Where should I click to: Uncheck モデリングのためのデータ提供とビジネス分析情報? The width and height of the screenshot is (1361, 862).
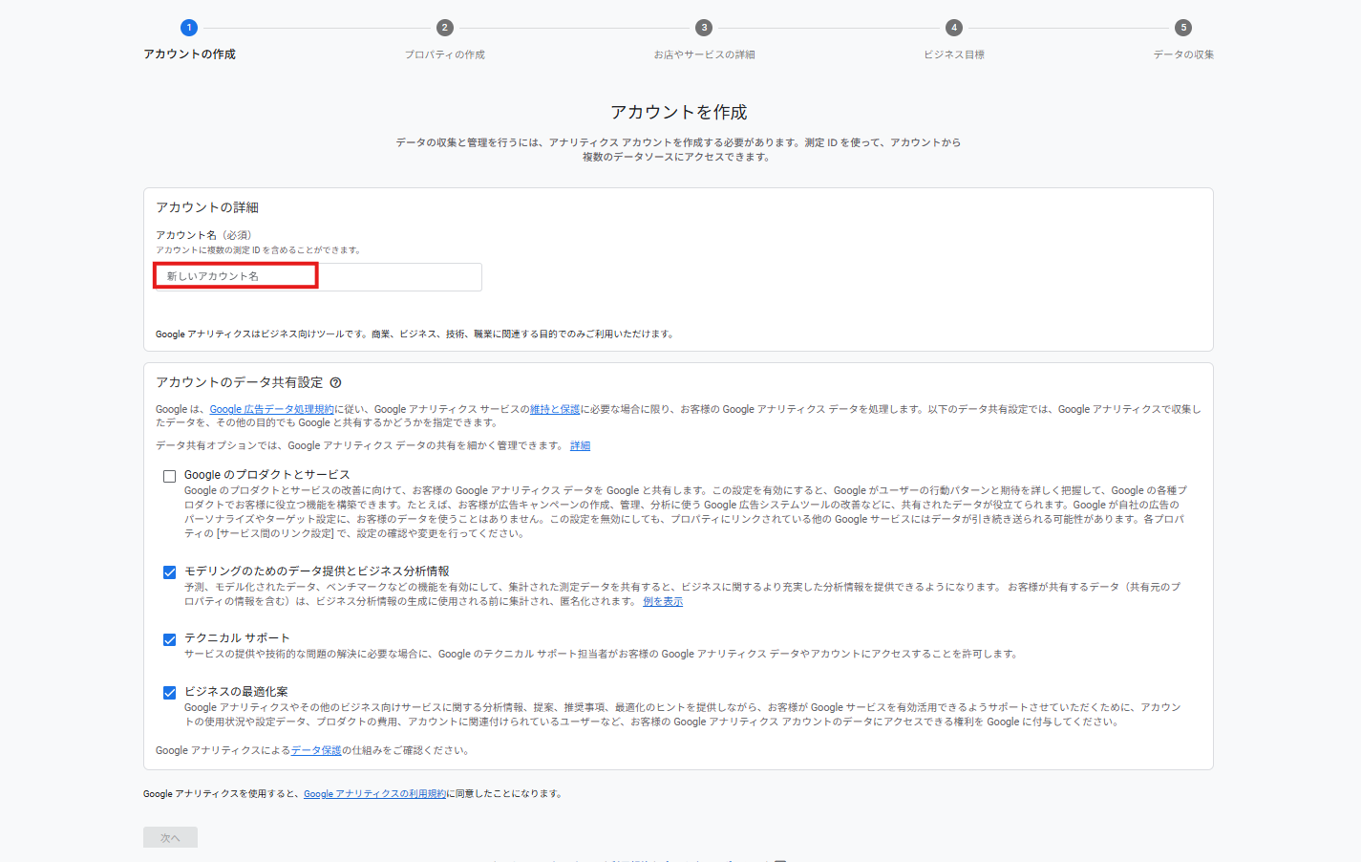click(x=170, y=572)
